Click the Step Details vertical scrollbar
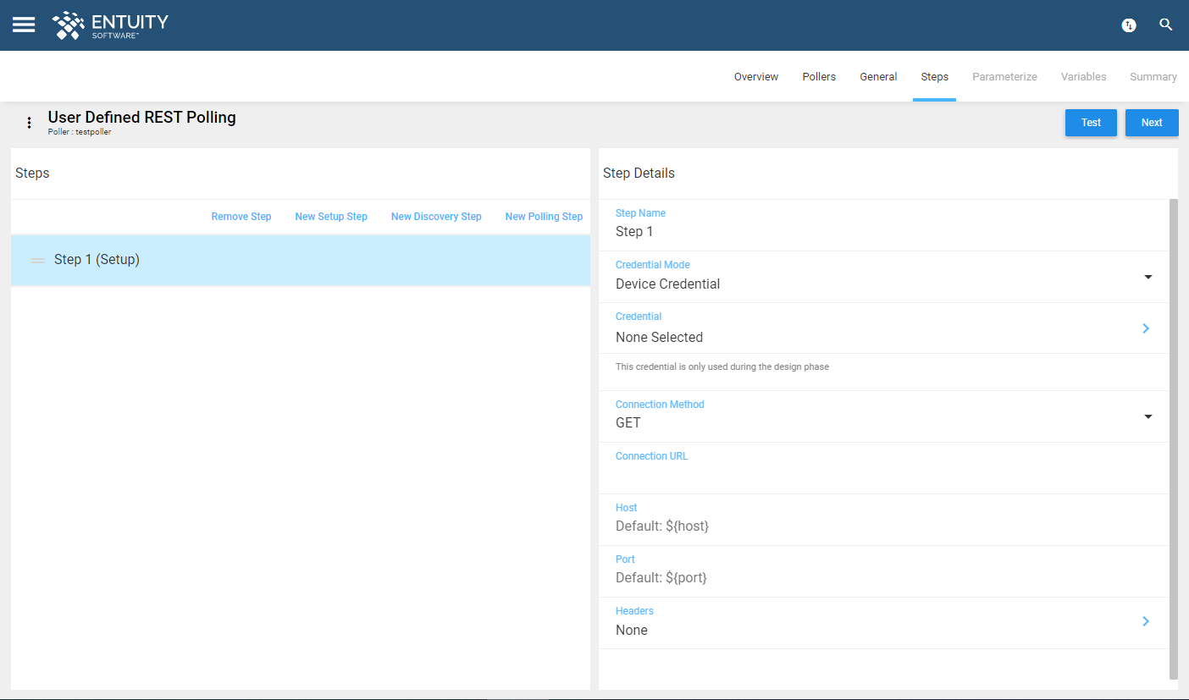Viewport: 1189px width, 700px height. pyautogui.click(x=1173, y=439)
